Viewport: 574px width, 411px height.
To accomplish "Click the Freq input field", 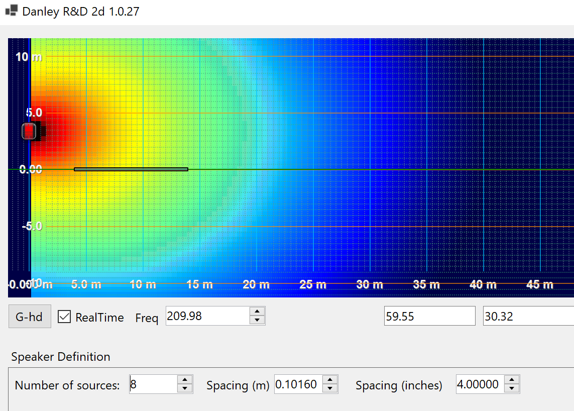I will (207, 316).
